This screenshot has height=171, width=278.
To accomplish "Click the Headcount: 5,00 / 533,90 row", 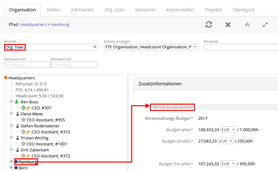I will click(39, 96).
